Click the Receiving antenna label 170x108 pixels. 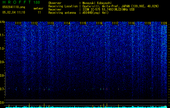pos(62,13)
